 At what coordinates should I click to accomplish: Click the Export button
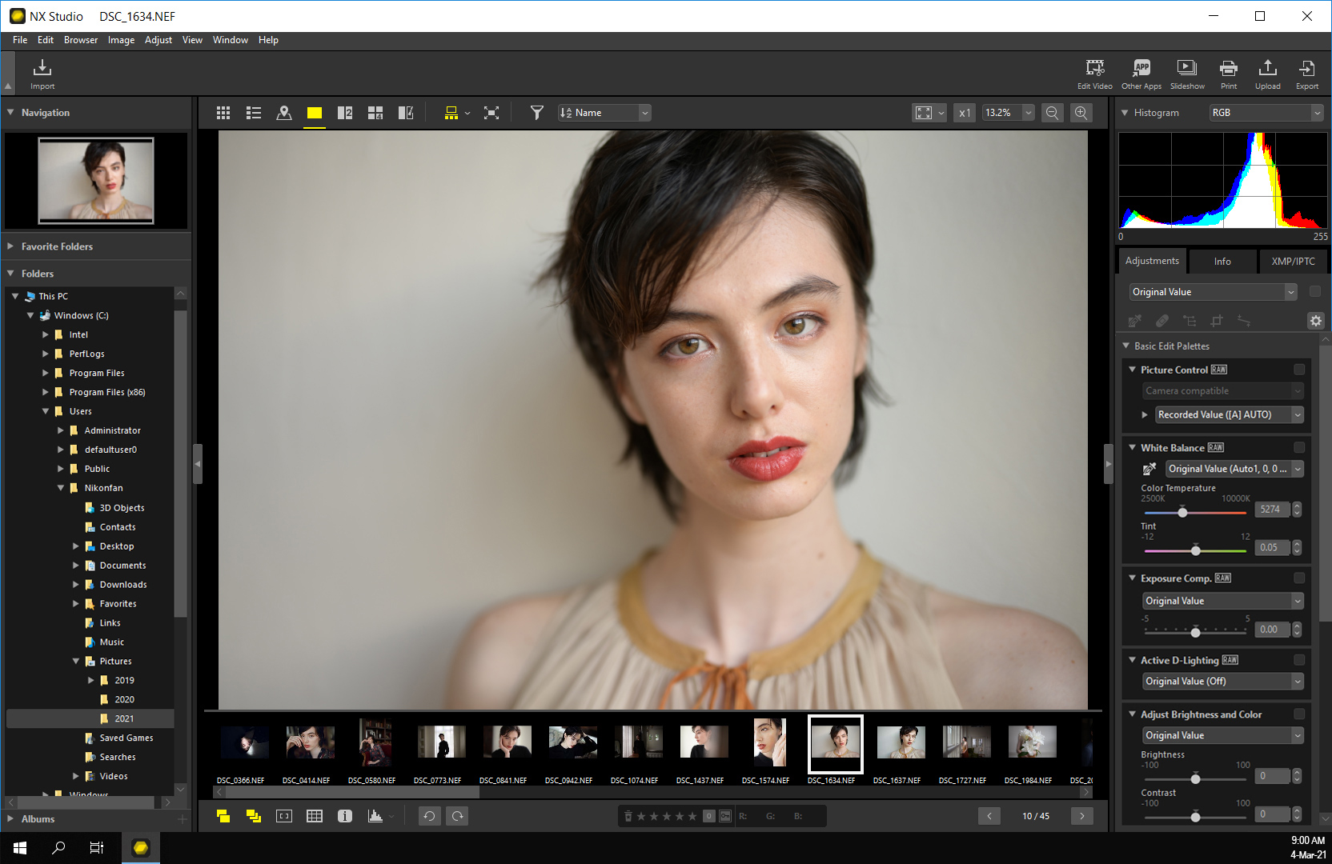(1306, 74)
